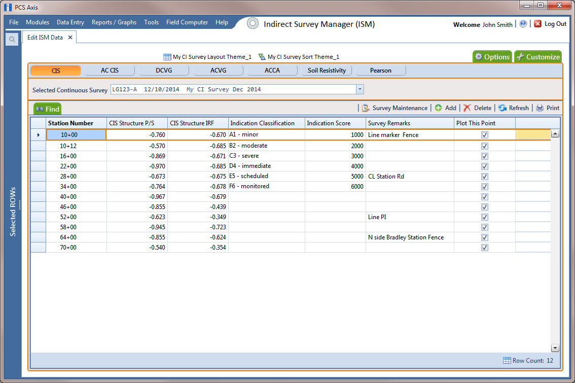Click the row indicator arrow for 10+00
The image size is (575, 383).
pyautogui.click(x=38, y=135)
